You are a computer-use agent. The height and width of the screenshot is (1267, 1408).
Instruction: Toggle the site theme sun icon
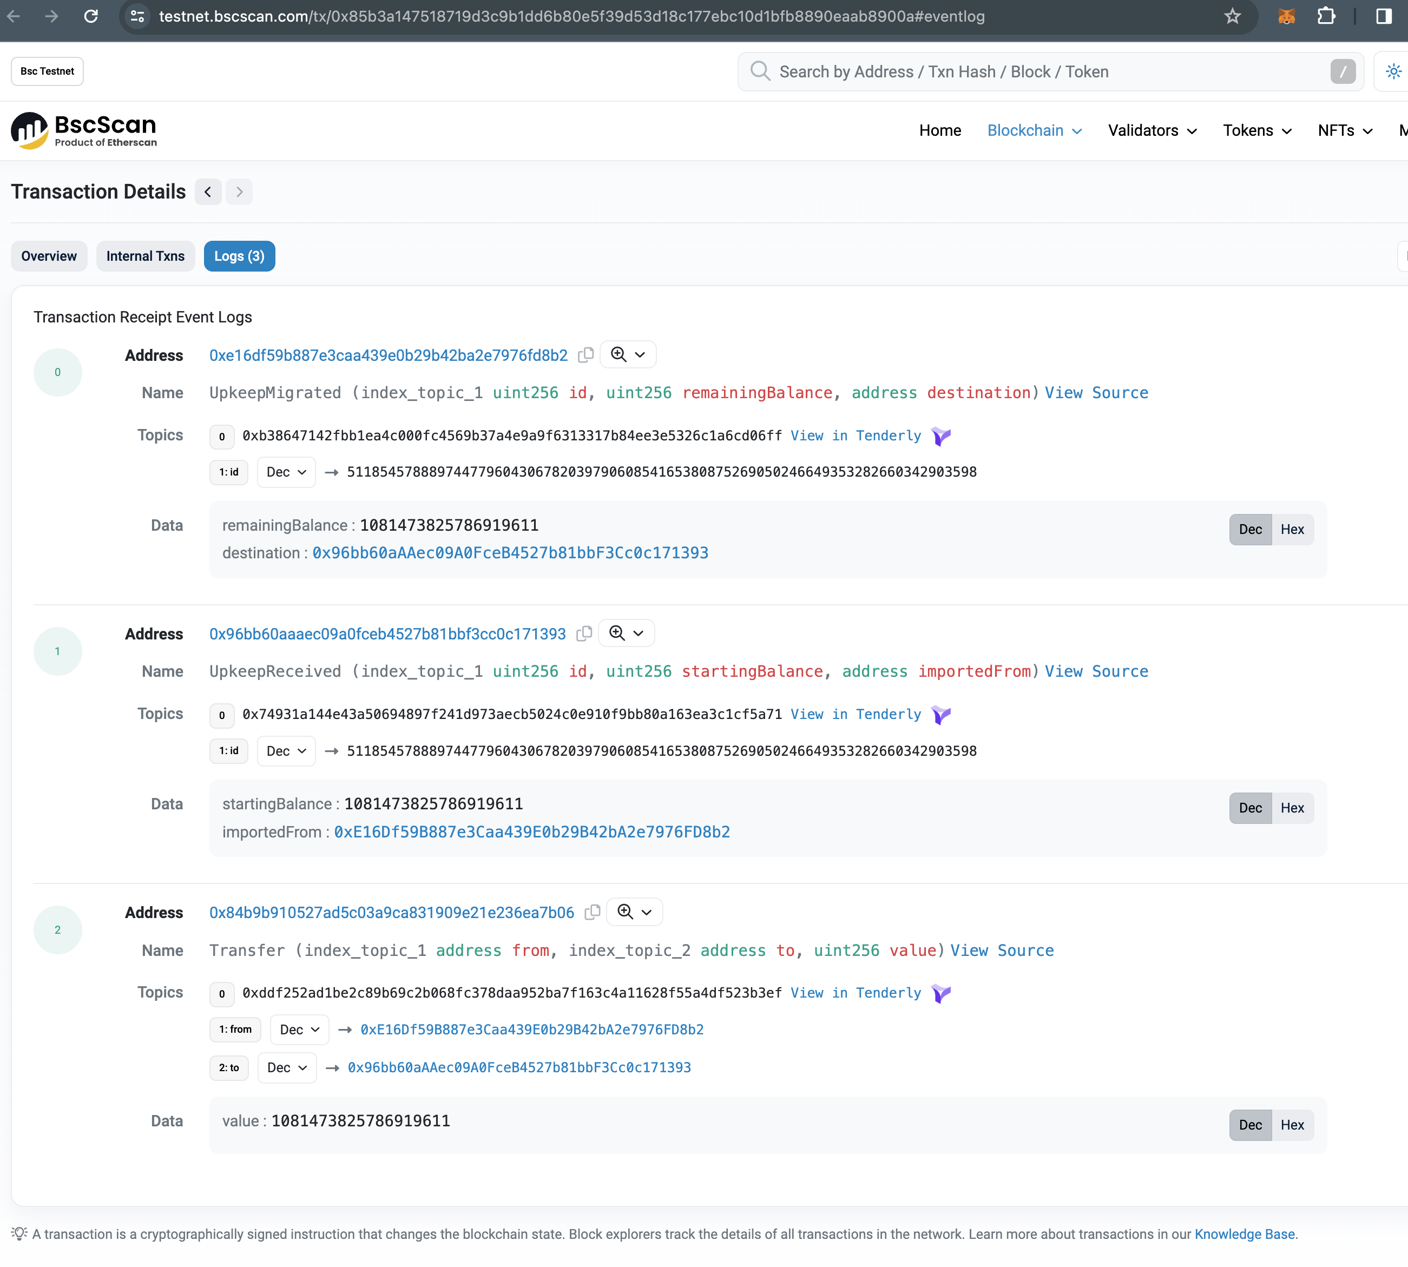coord(1393,72)
